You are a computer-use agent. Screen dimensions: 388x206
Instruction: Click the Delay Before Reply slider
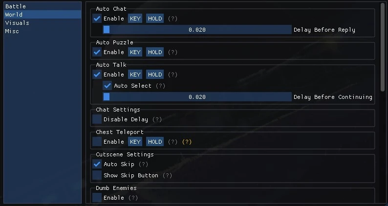coord(197,30)
